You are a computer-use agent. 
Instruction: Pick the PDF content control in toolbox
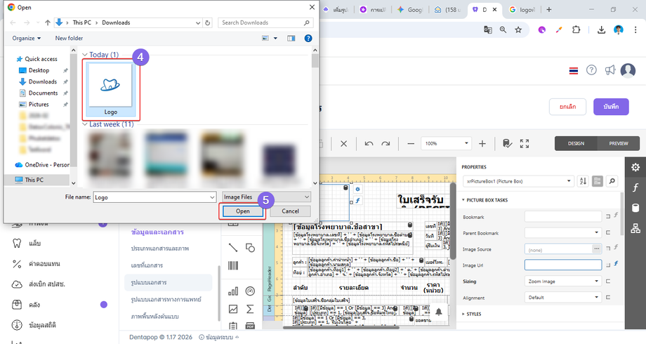[250, 326]
